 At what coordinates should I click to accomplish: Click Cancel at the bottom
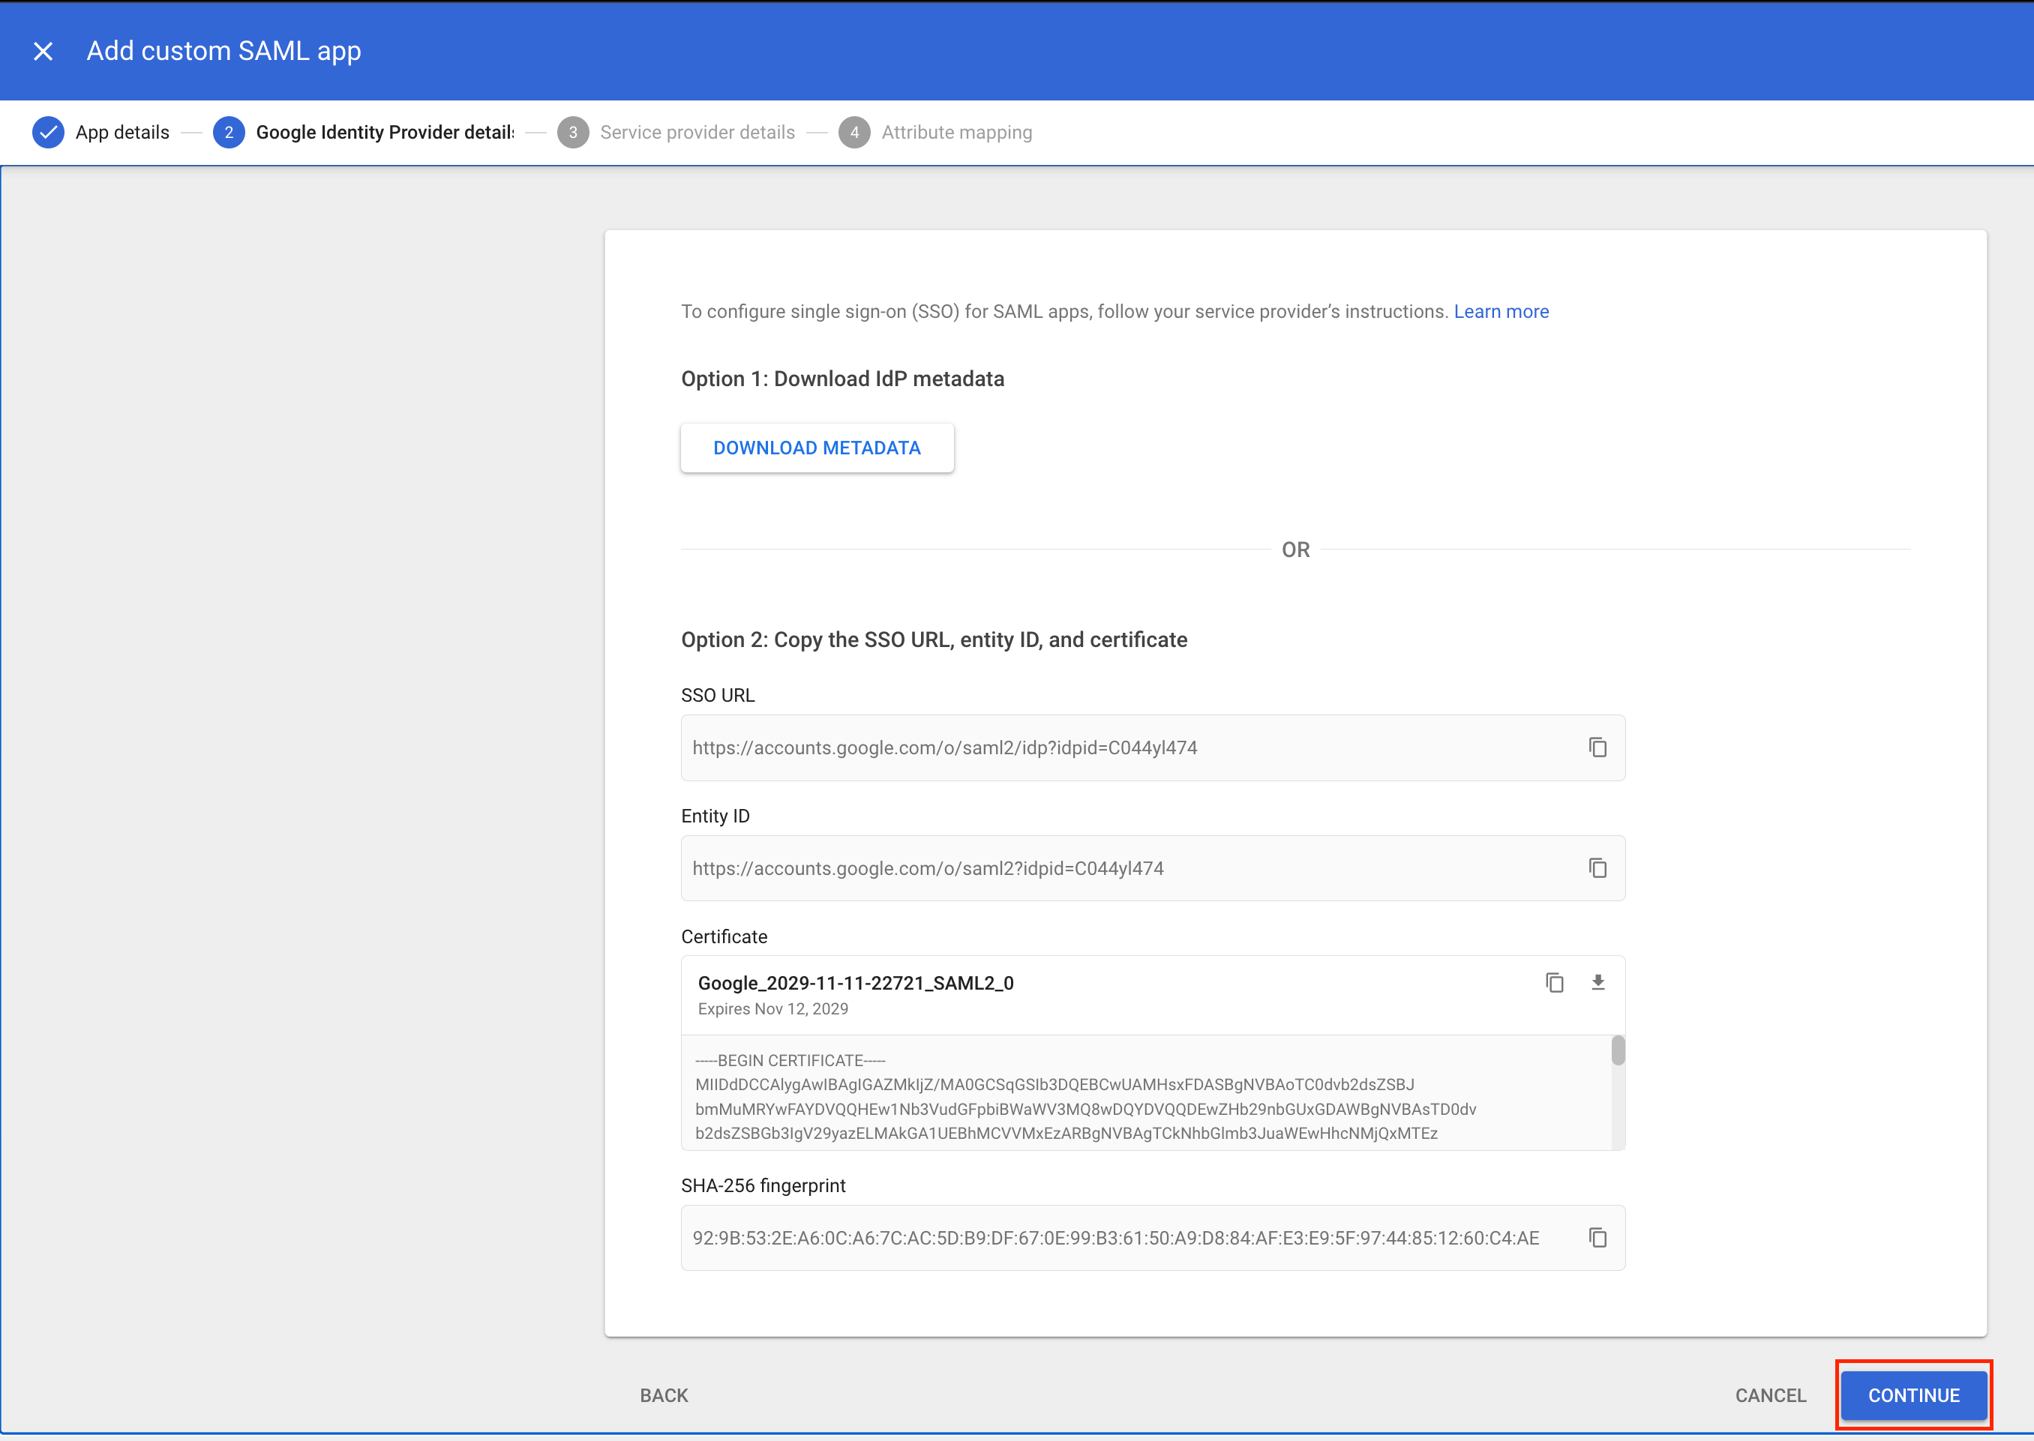pyautogui.click(x=1769, y=1396)
